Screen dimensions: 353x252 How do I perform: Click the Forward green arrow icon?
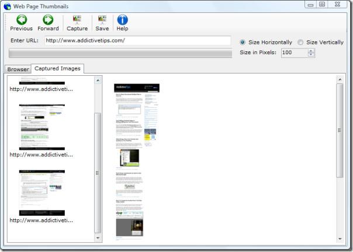coord(48,20)
